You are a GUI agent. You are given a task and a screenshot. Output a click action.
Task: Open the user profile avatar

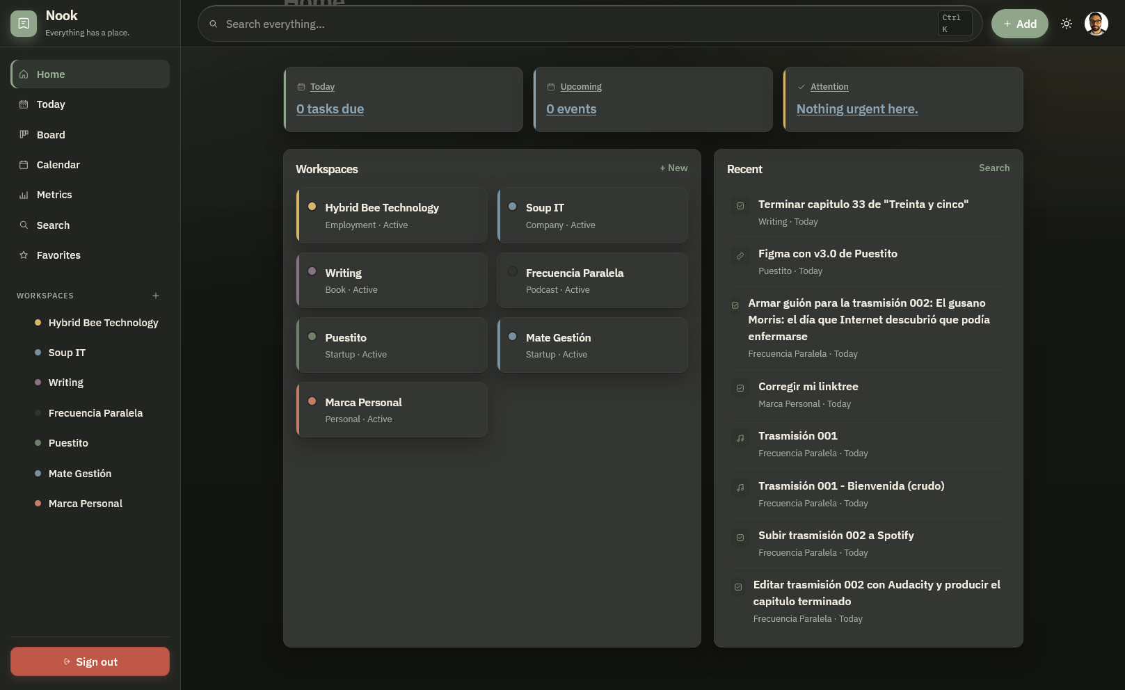point(1096,24)
